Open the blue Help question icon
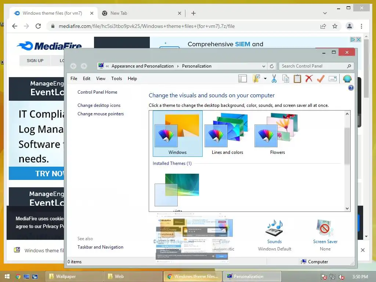This screenshot has height=282, width=376. 351,88
